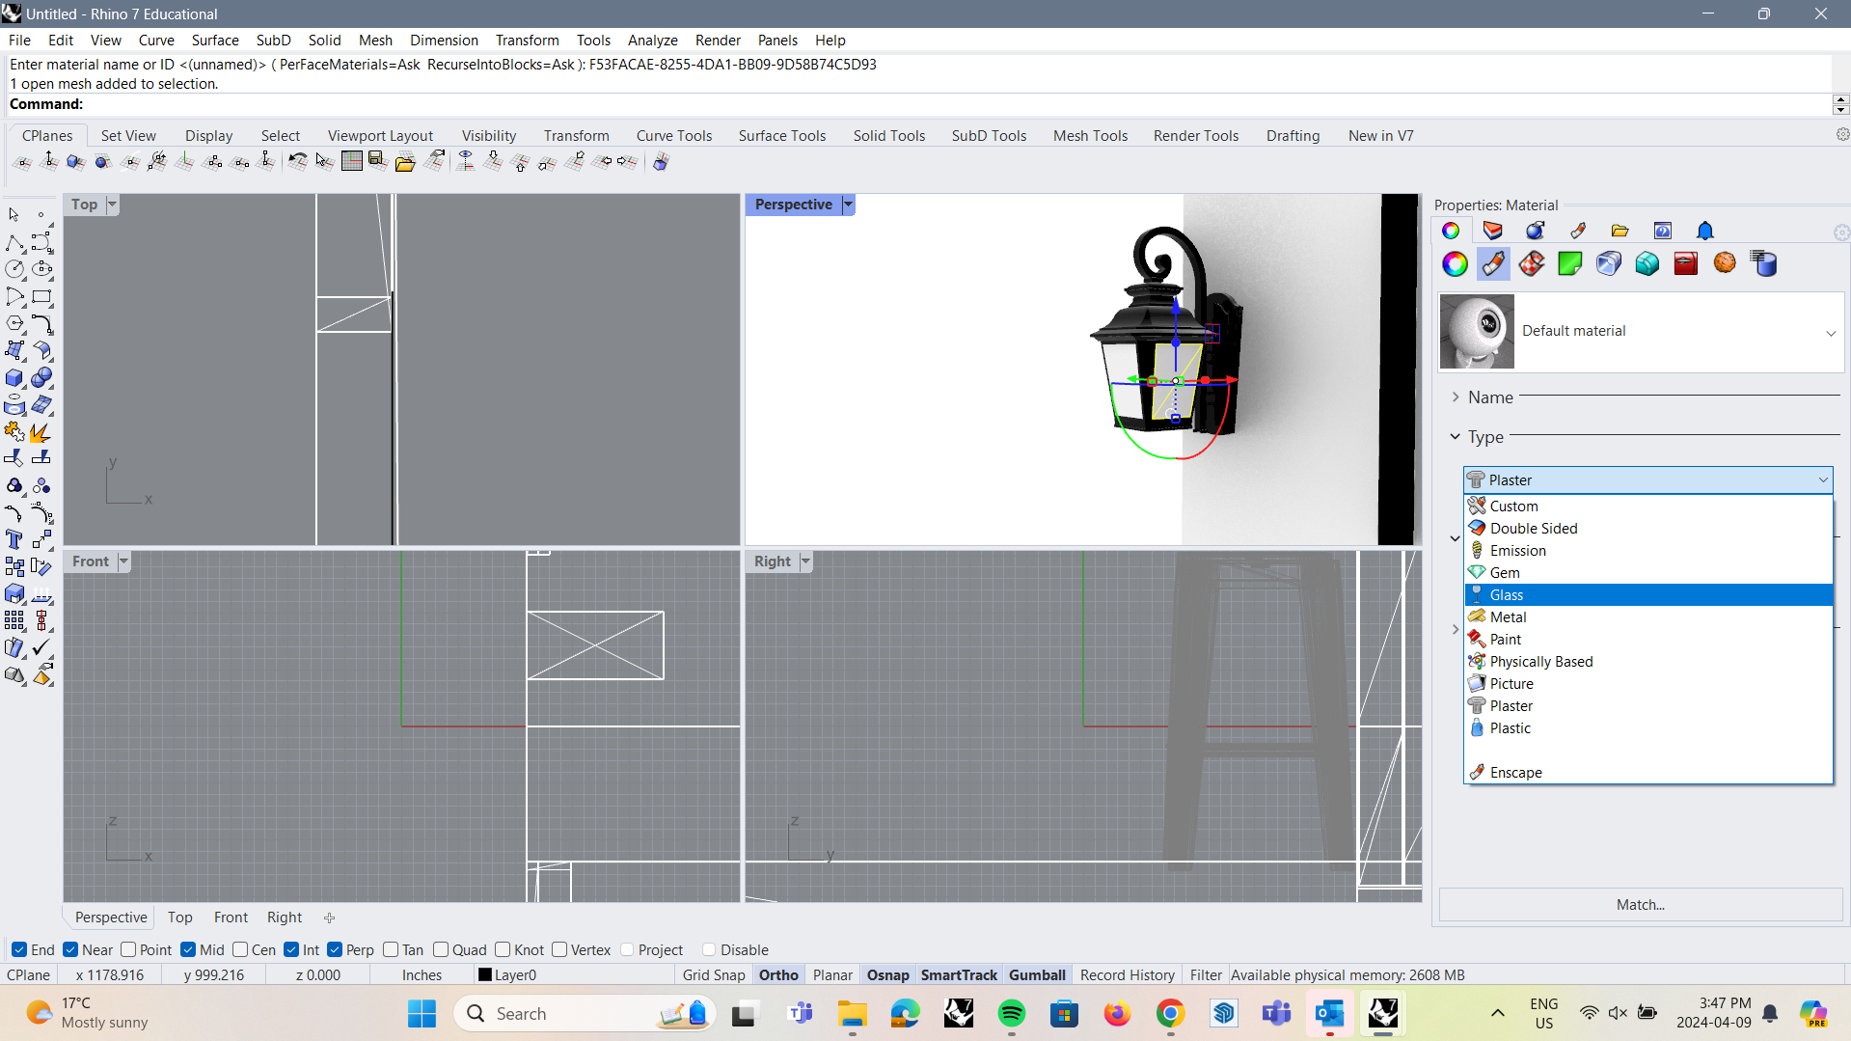Toggle Ortho mode in the status bar
Screen dimensions: 1851x1041
[777, 974]
